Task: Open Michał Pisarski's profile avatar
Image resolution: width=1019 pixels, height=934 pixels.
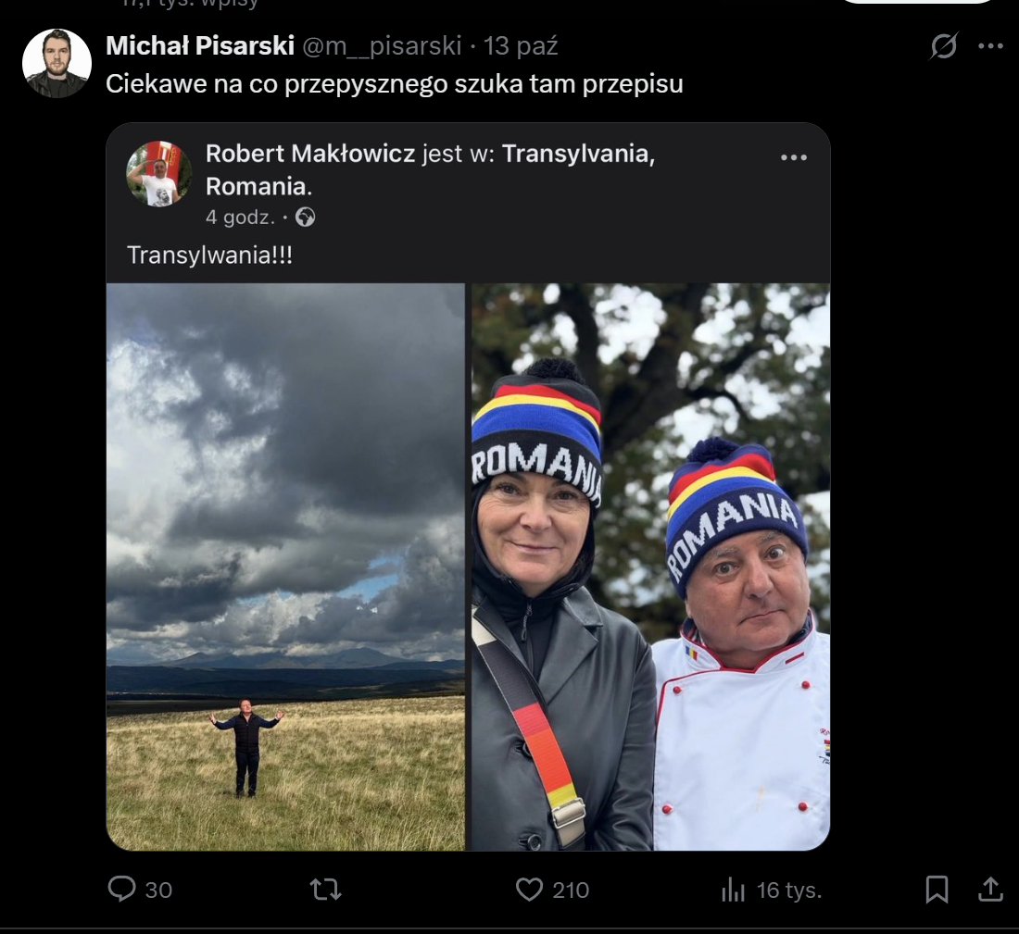Action: click(57, 63)
